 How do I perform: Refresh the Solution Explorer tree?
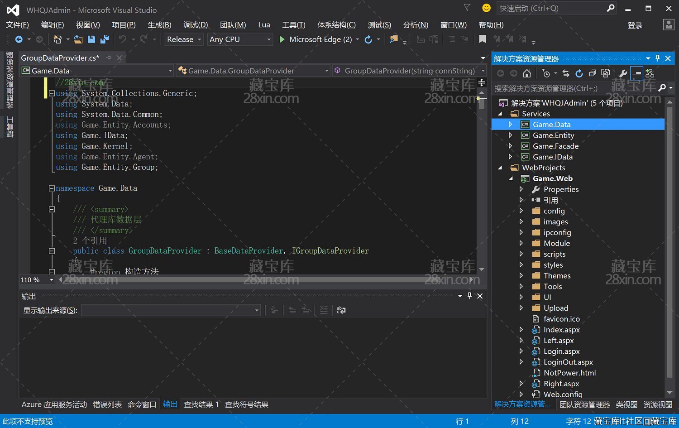[579, 73]
